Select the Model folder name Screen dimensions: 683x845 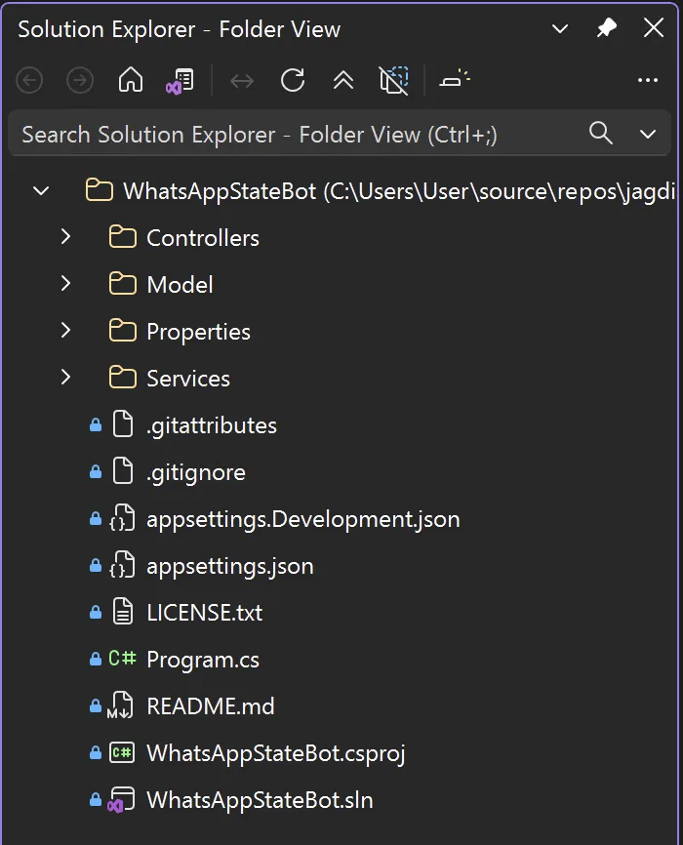coord(180,285)
